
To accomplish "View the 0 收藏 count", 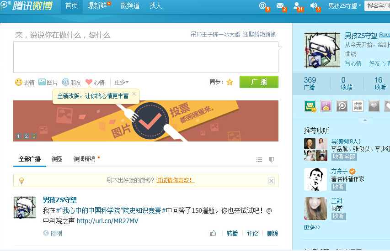I will (346, 84).
